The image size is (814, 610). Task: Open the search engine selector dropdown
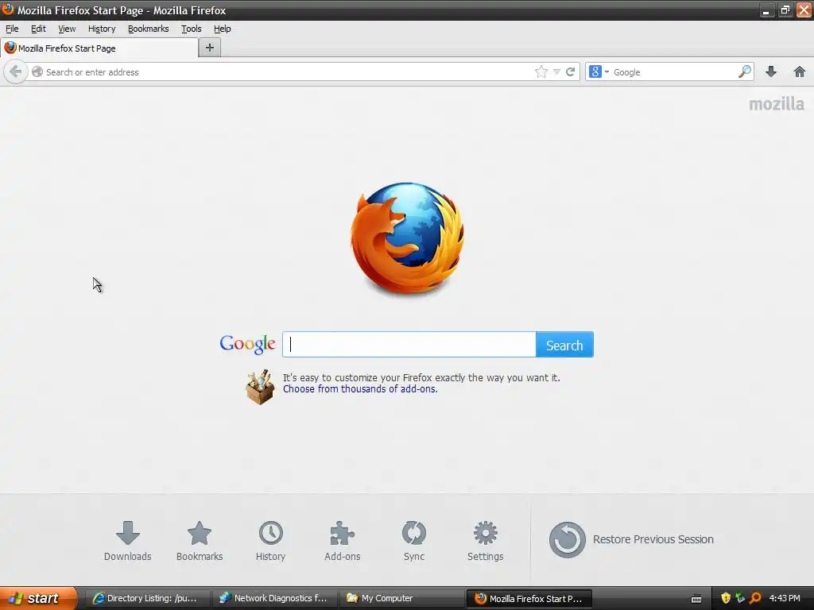pos(599,71)
